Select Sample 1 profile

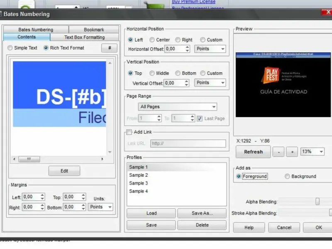pos(177,167)
